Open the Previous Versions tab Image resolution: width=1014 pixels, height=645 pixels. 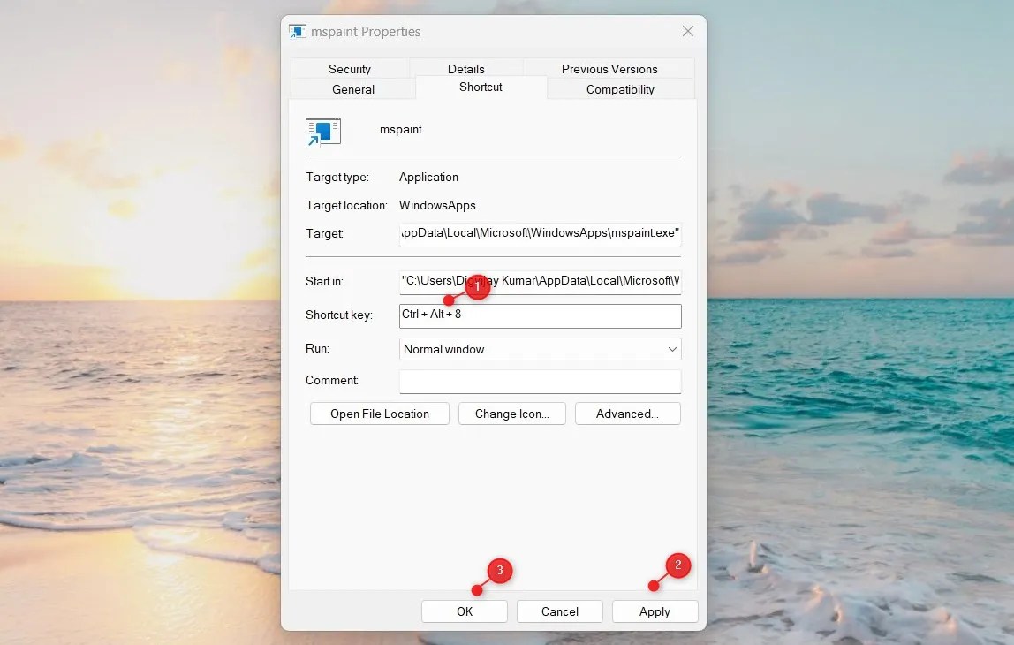pyautogui.click(x=609, y=68)
